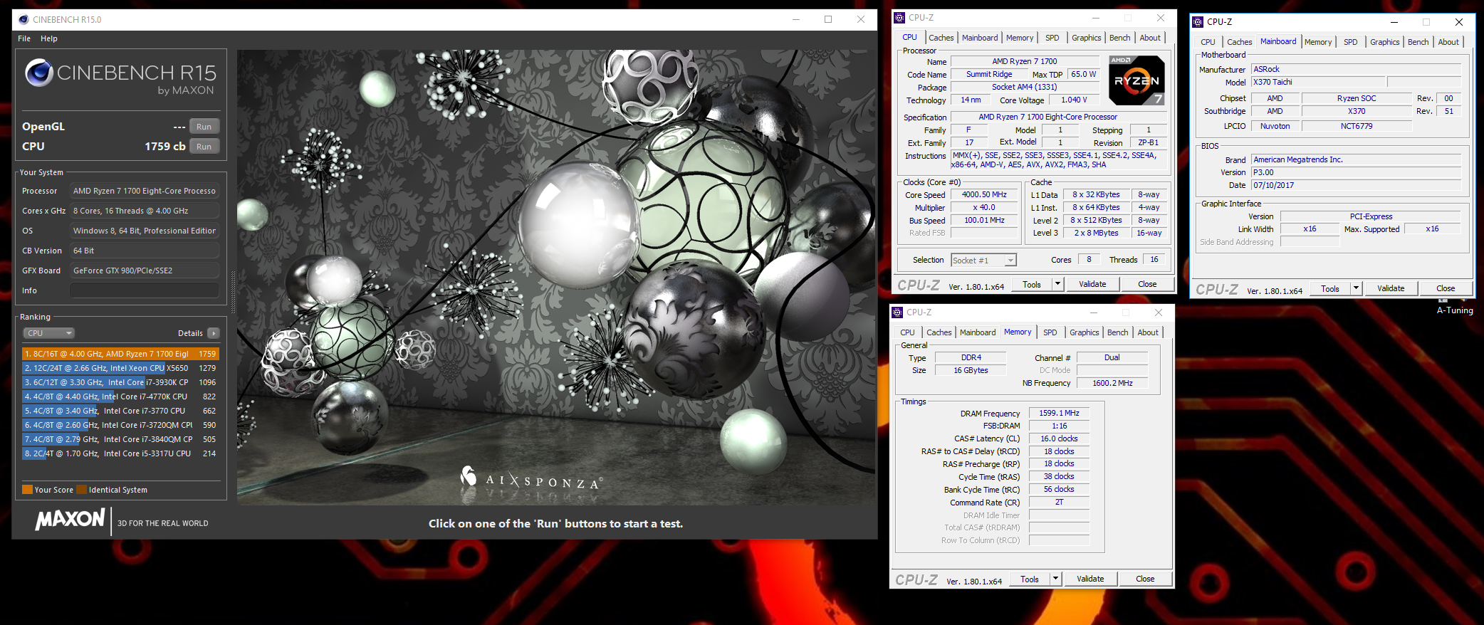This screenshot has width=1484, height=625.
Task: Click Validate in CPU-Z Mainboard window
Action: (1391, 288)
